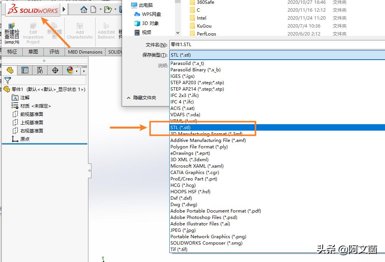385x262 pixels.
Task: Open the DisplayManager color ball tab
Action: click(x=70, y=70)
